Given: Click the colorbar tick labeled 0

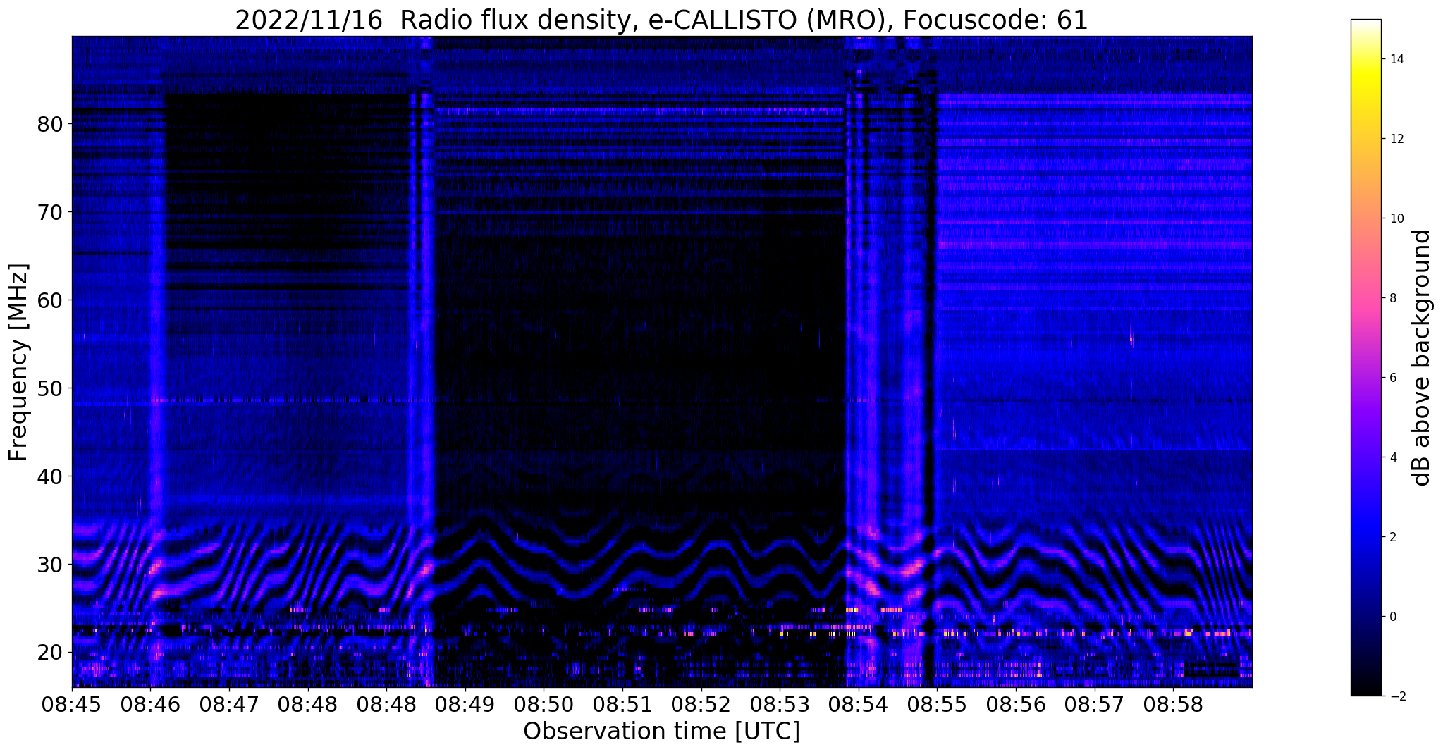Looking at the screenshot, I should pos(1393,617).
